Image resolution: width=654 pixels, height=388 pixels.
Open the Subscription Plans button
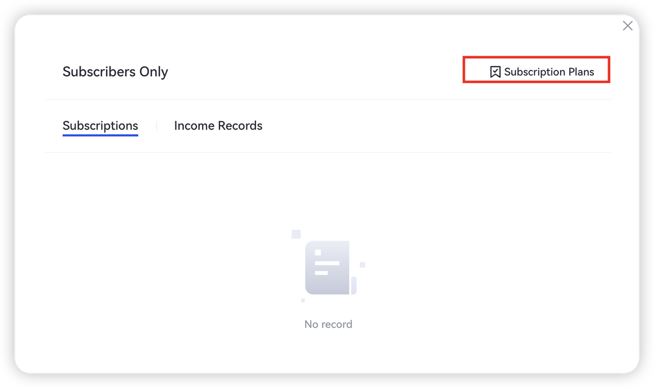coord(549,72)
